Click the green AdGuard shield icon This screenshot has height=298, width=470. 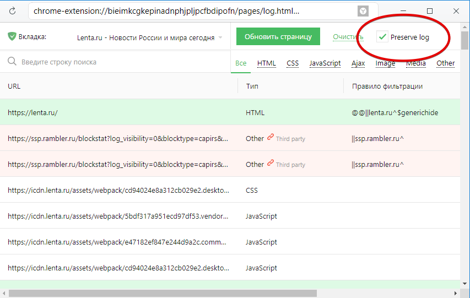click(12, 37)
